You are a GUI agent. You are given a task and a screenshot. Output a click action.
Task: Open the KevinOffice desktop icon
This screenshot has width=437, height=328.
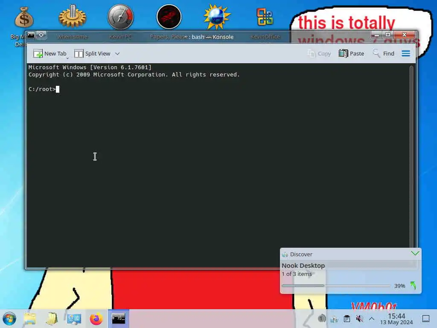pos(265,17)
